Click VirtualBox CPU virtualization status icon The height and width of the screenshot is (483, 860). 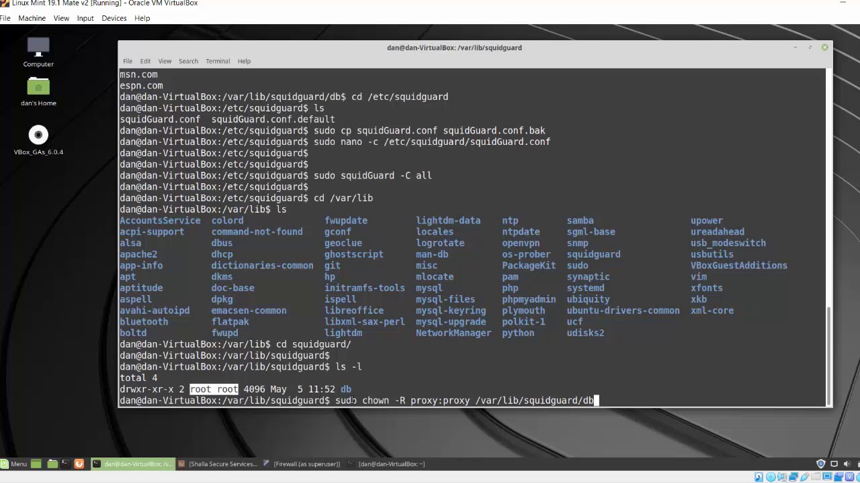pyautogui.click(x=851, y=477)
